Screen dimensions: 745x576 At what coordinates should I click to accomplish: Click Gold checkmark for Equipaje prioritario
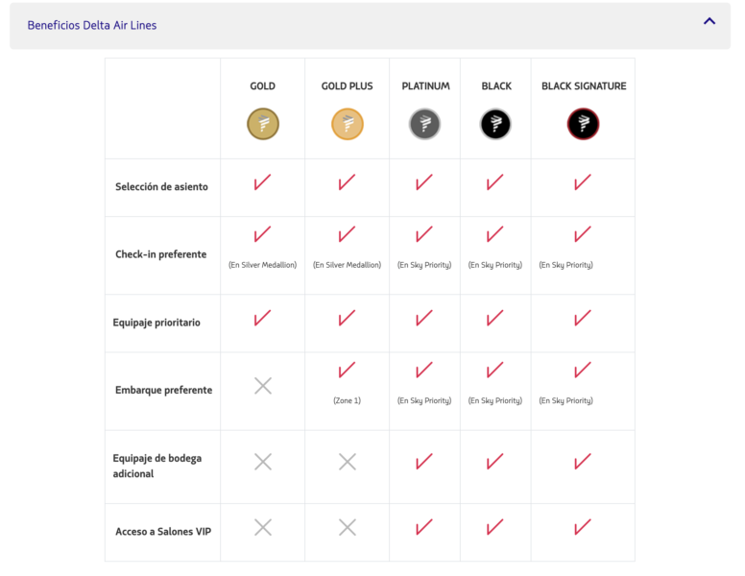262,318
